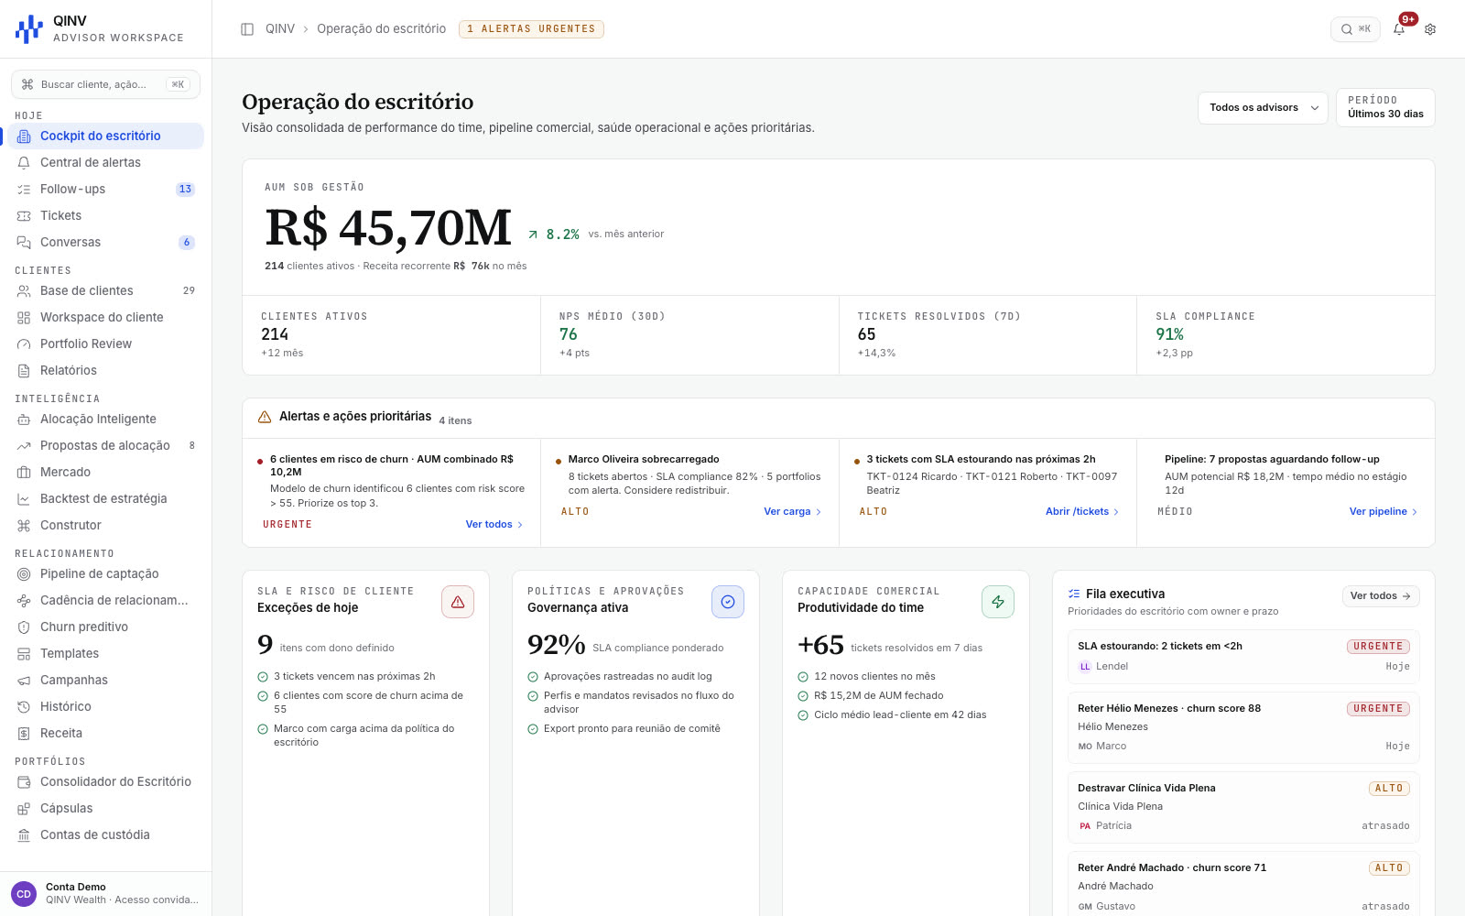Click the Central de alertas bell icon
The width and height of the screenshot is (1465, 916).
(24, 163)
